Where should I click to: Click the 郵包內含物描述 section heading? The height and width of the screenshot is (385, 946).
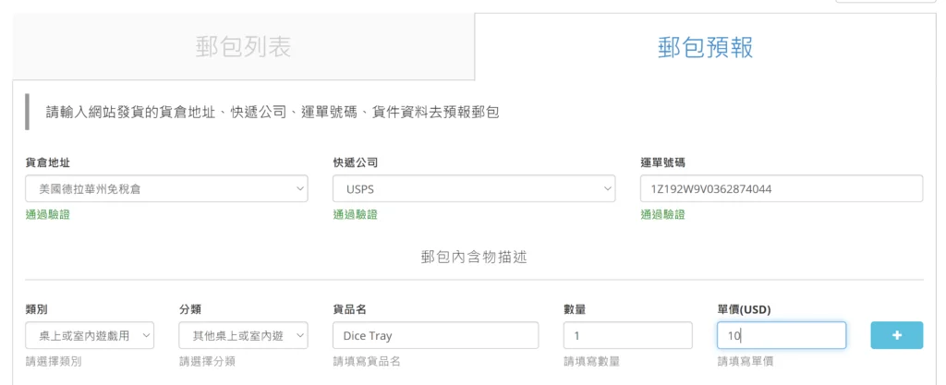tap(474, 258)
